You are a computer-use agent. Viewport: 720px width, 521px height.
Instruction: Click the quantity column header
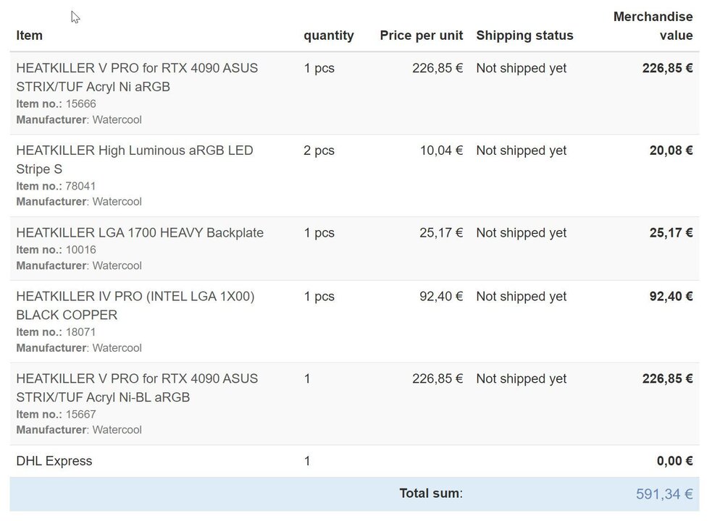[329, 35]
